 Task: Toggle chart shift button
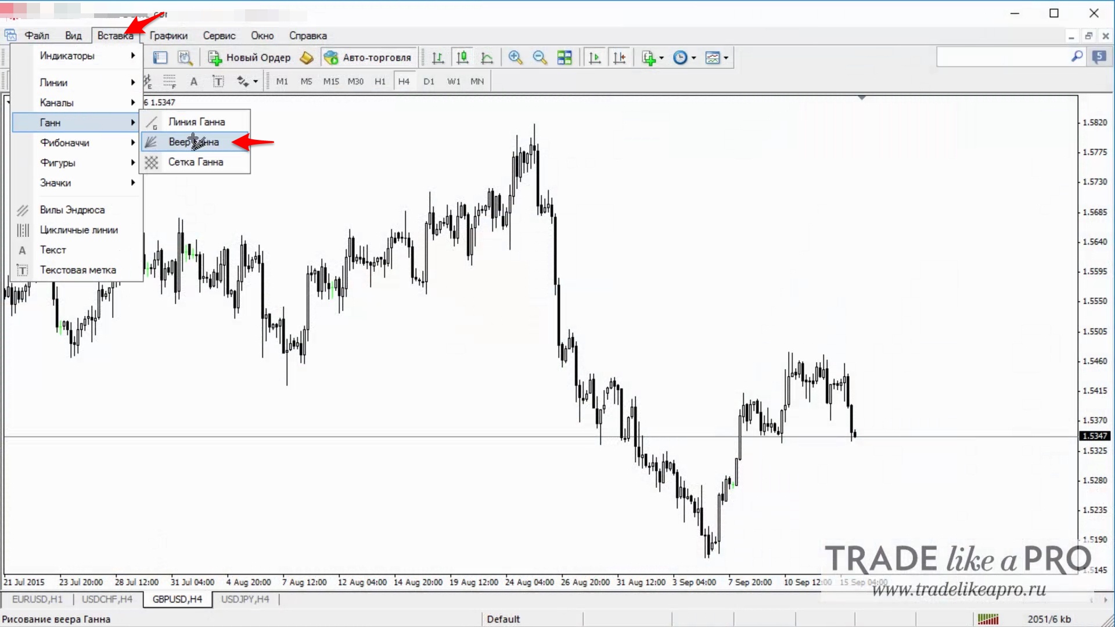tap(620, 57)
